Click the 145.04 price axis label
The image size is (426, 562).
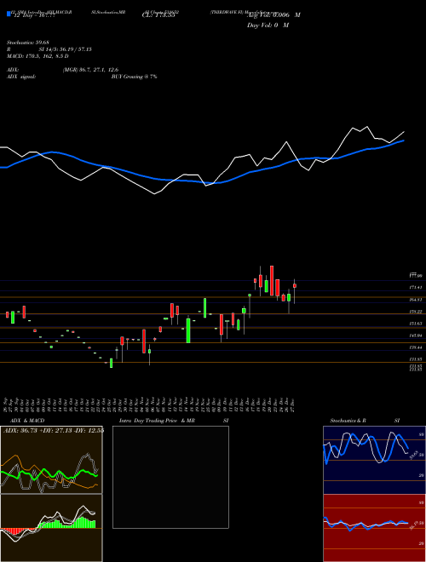pos(415,335)
